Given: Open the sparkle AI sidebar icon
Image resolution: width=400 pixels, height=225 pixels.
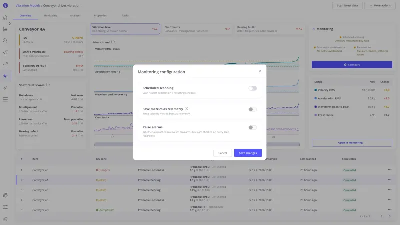Looking at the screenshot, I should (5, 88).
